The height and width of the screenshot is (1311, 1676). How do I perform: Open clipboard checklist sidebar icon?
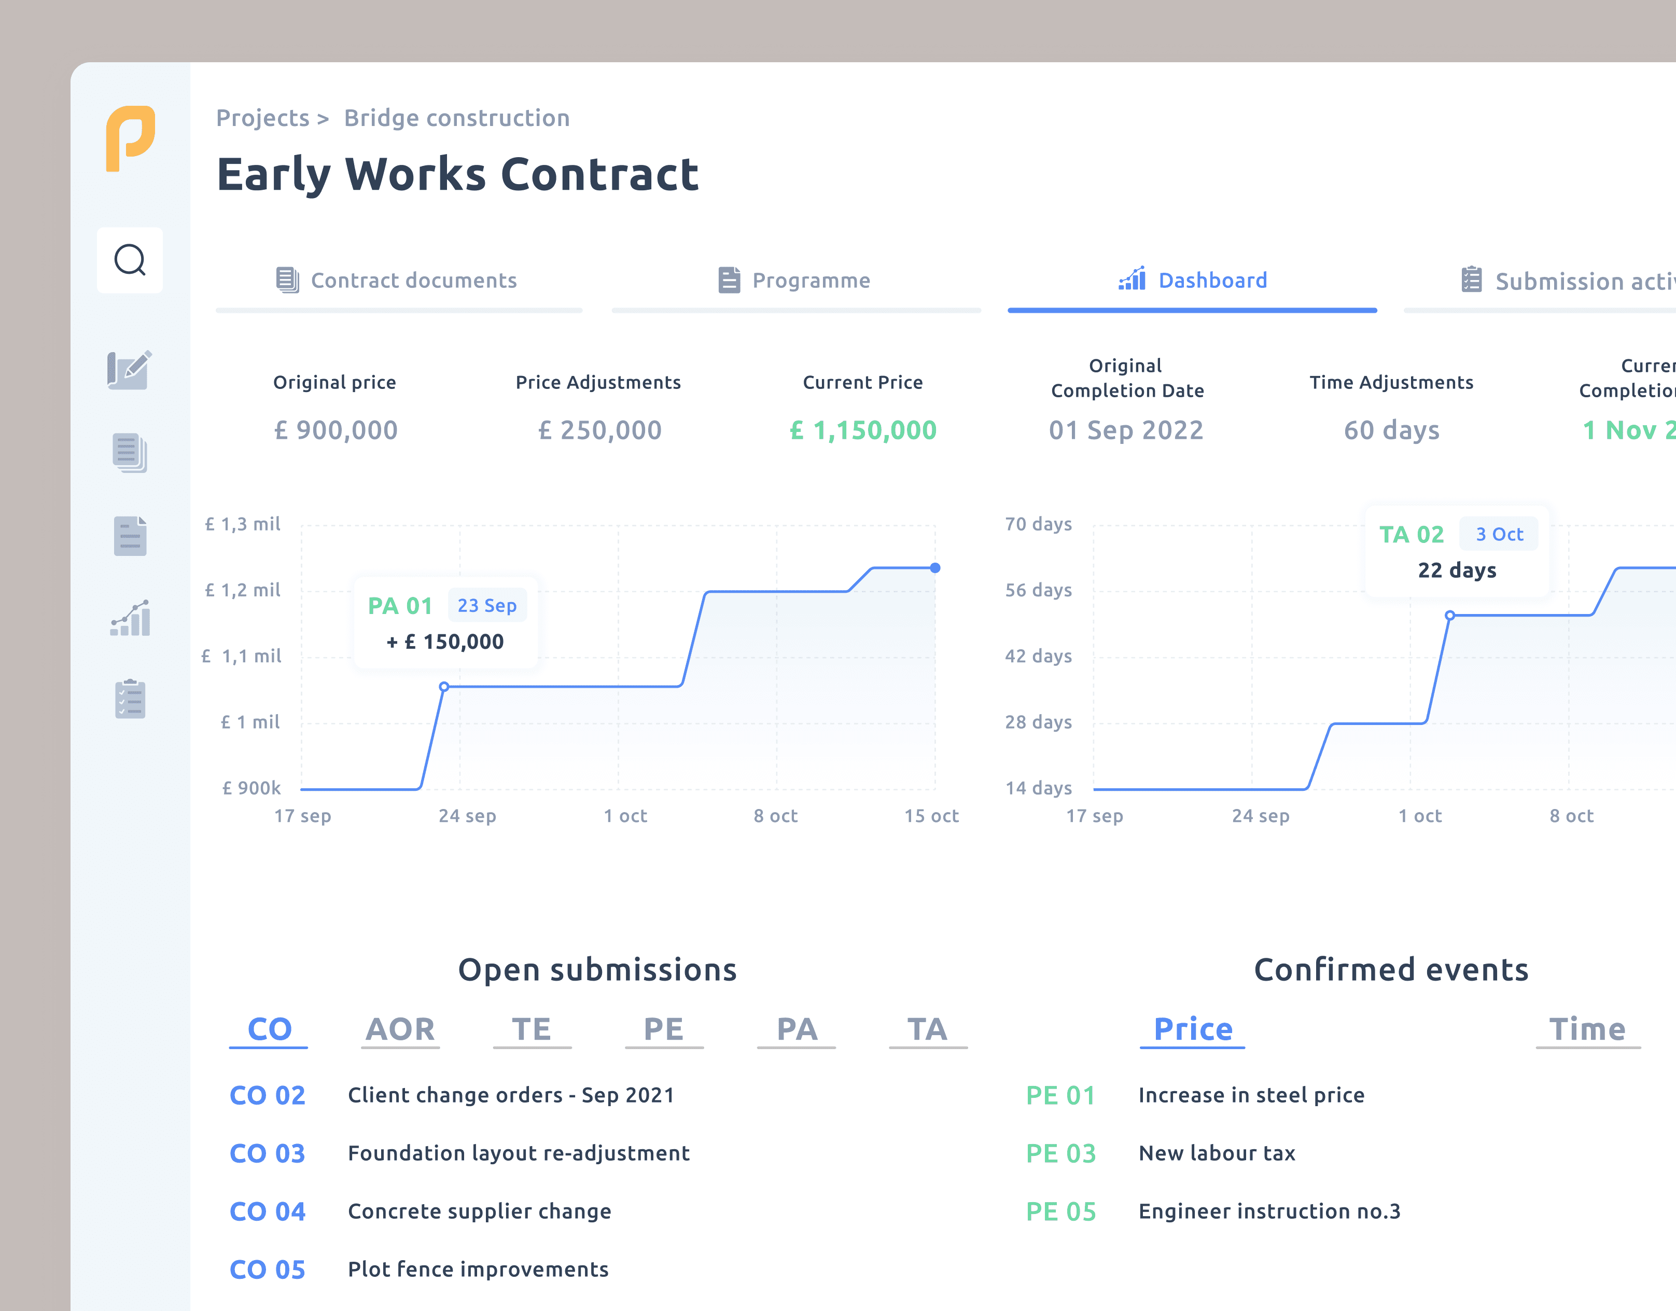(x=130, y=699)
